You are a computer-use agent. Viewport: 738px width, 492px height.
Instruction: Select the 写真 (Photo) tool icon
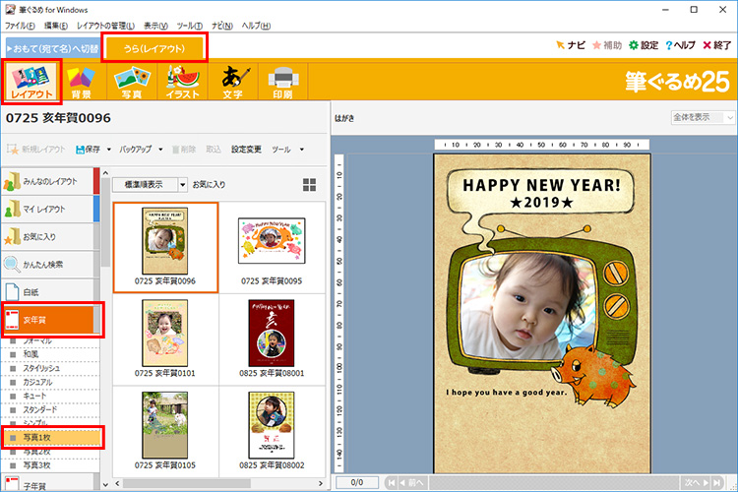point(132,81)
